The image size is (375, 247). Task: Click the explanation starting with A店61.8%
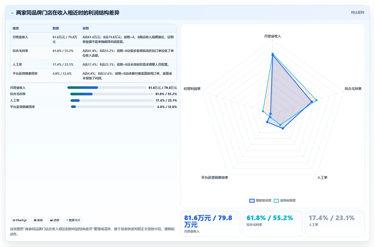[x=128, y=53]
